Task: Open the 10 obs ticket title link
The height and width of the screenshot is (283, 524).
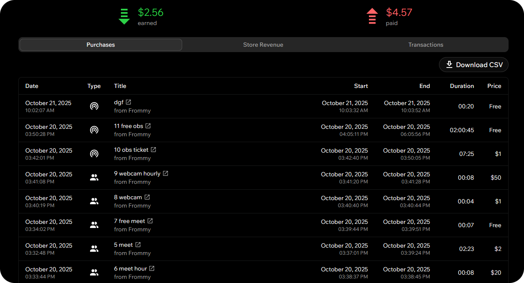Action: coord(131,150)
